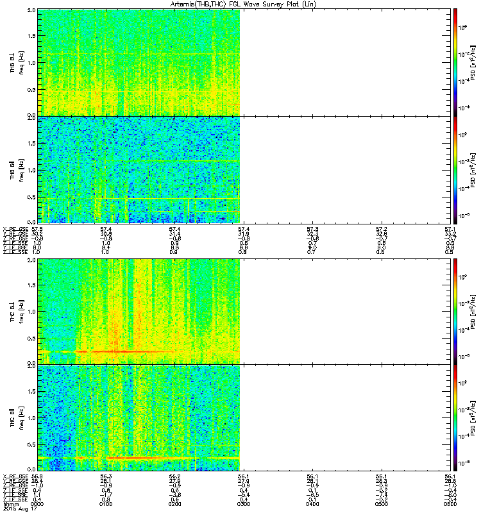This screenshot has width=481, height=513.
Task: Click the "THC B∥ freq [Hz]" axis label
Action: pos(17,418)
